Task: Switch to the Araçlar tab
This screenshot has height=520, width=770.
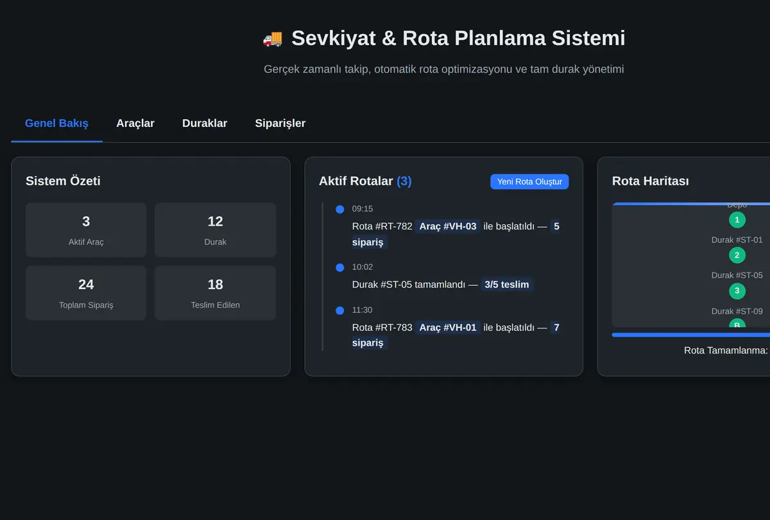Action: tap(135, 123)
